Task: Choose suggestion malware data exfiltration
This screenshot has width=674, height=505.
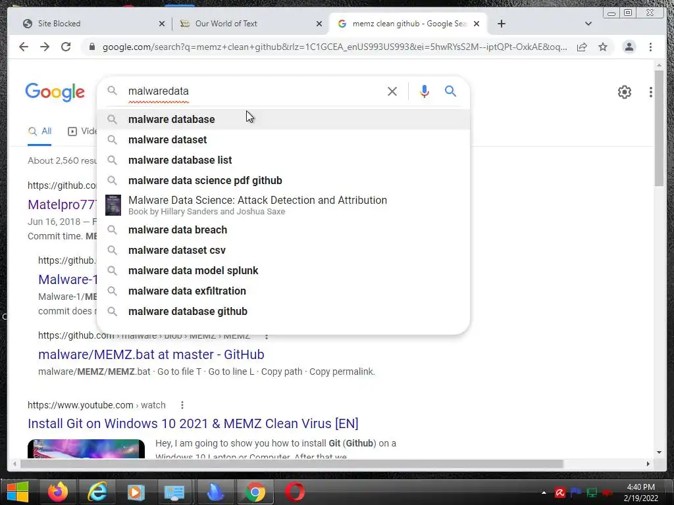Action: click(x=284, y=291)
